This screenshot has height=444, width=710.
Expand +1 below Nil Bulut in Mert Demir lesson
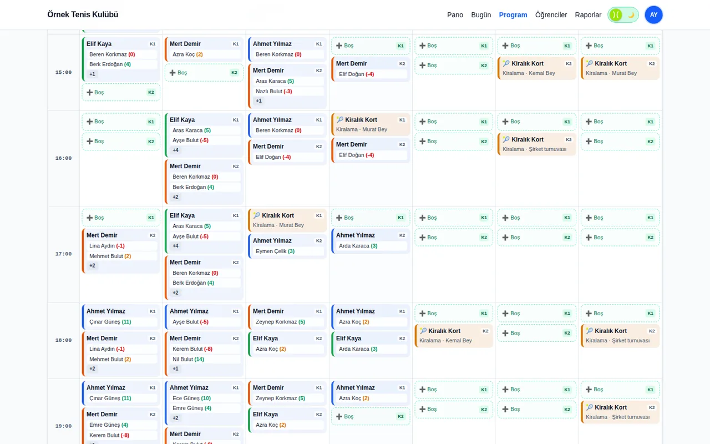[x=175, y=369]
